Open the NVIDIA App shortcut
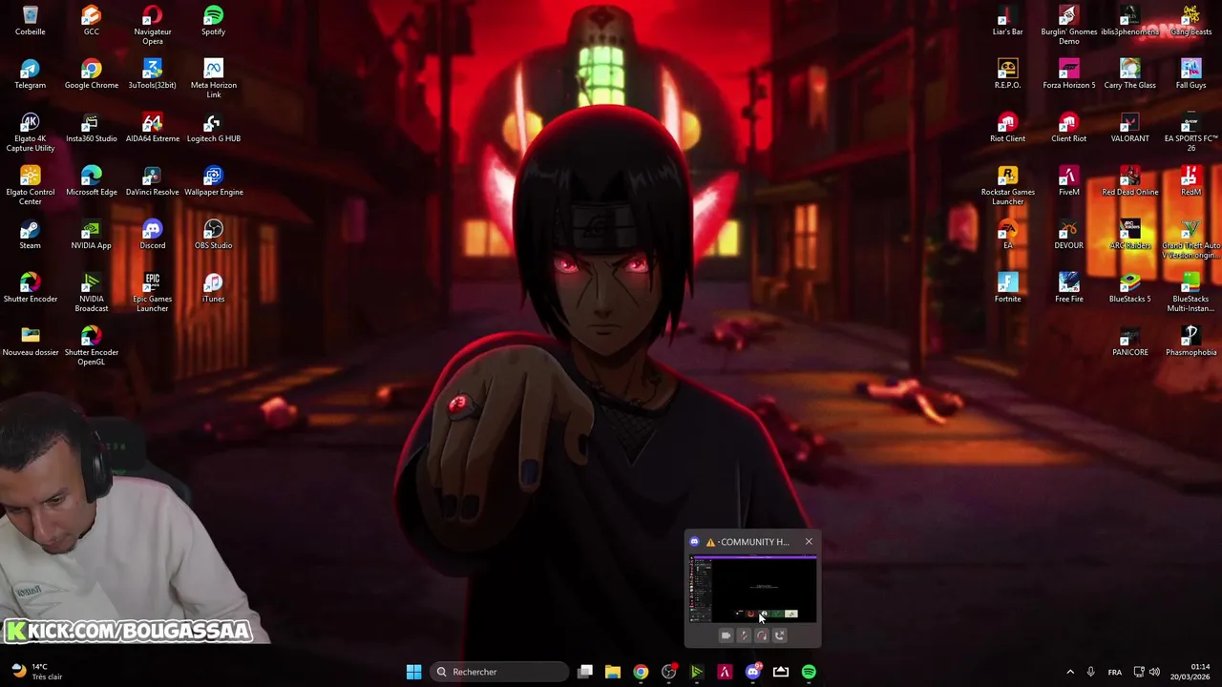Image resolution: width=1222 pixels, height=687 pixels. tap(91, 235)
